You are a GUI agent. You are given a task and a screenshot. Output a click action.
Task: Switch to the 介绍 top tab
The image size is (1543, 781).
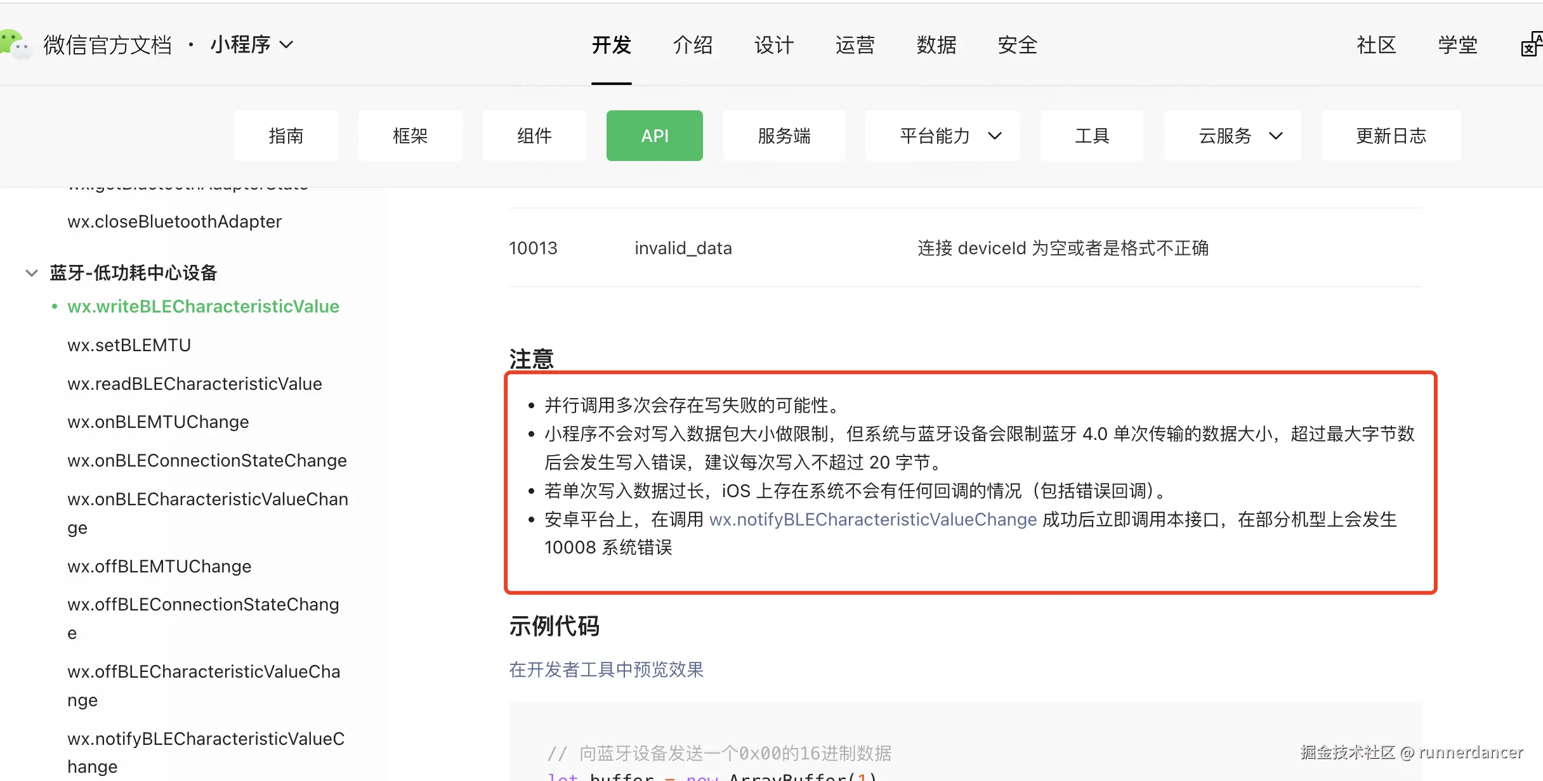pos(692,45)
